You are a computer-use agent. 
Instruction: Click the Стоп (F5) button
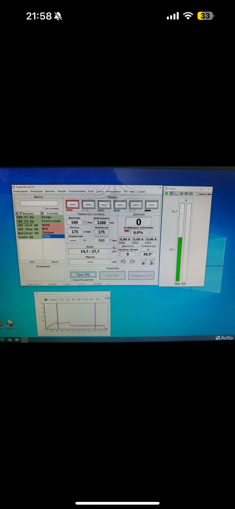112,276
